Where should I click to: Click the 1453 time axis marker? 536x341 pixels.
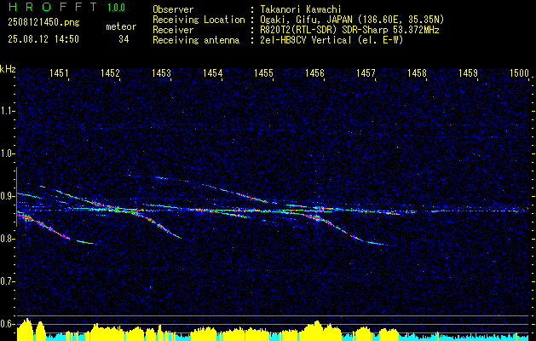point(161,72)
